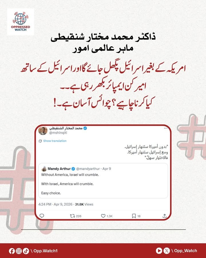Open the quoted tweet 'Without America, Israel will crumble'
The image size is (206, 258).
(x=103, y=181)
